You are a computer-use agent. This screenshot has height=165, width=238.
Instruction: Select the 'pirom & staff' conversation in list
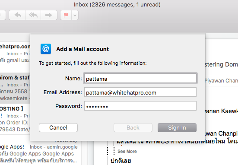pyautogui.click(x=15, y=88)
